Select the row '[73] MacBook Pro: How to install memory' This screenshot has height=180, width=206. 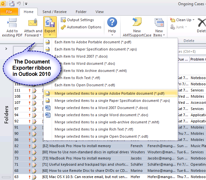110,159
